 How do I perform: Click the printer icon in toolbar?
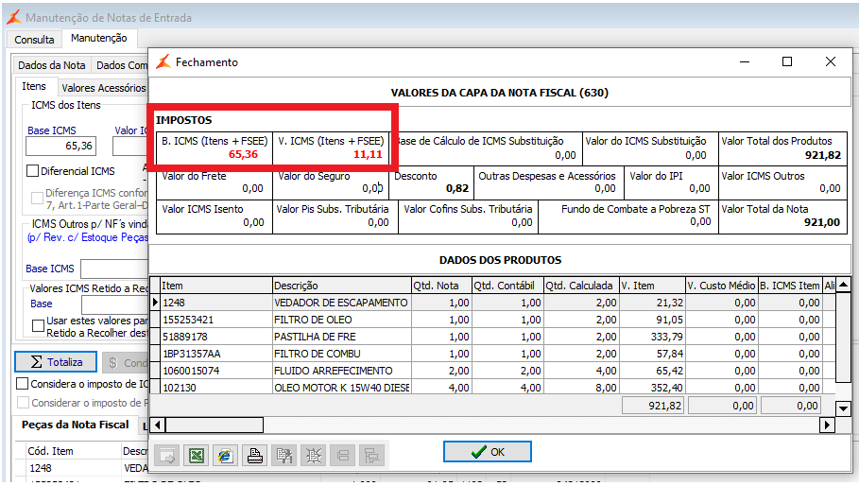point(254,455)
